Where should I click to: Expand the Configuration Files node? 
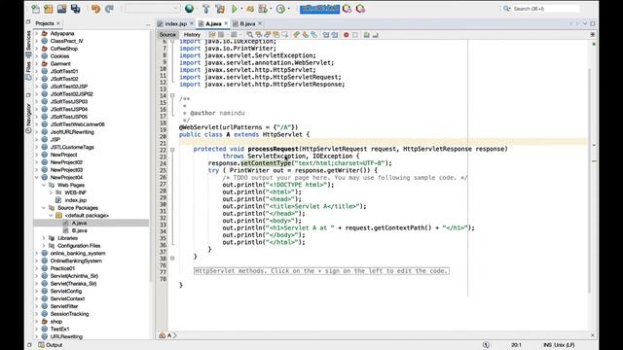(44, 246)
